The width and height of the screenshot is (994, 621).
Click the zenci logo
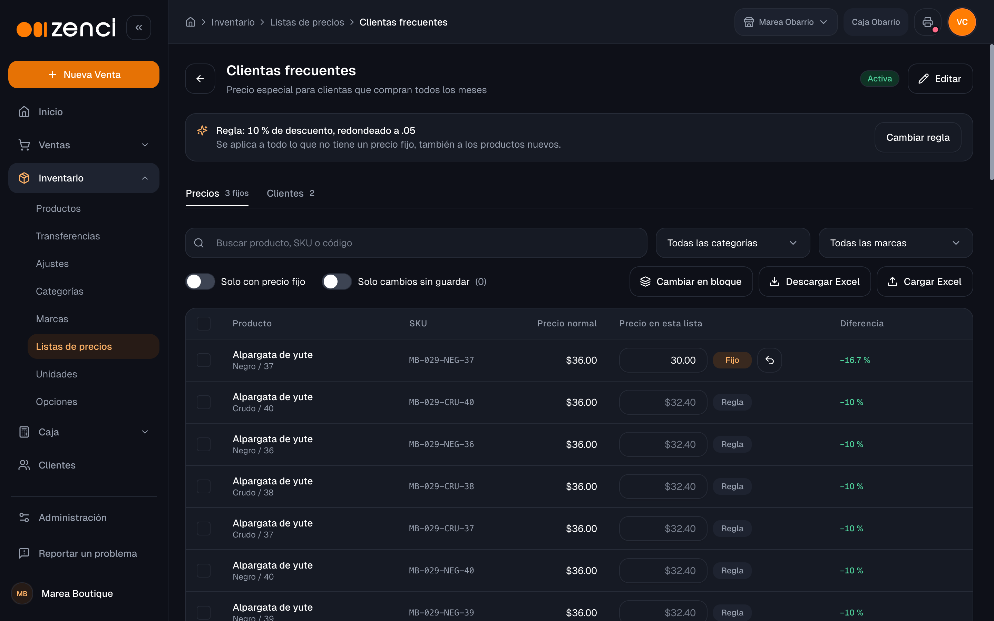[x=66, y=28]
